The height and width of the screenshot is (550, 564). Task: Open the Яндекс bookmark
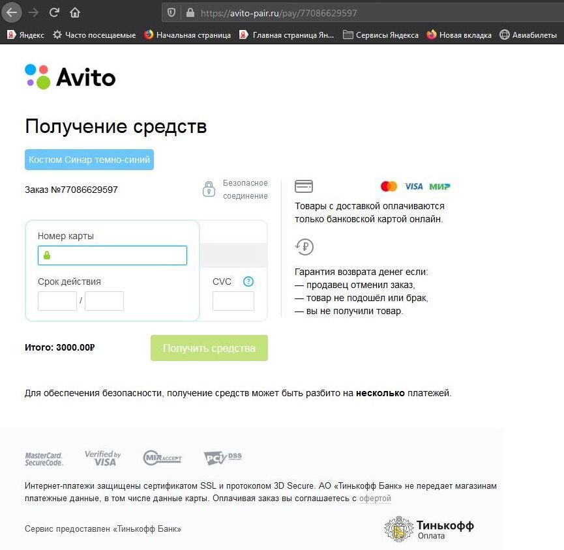(x=25, y=35)
